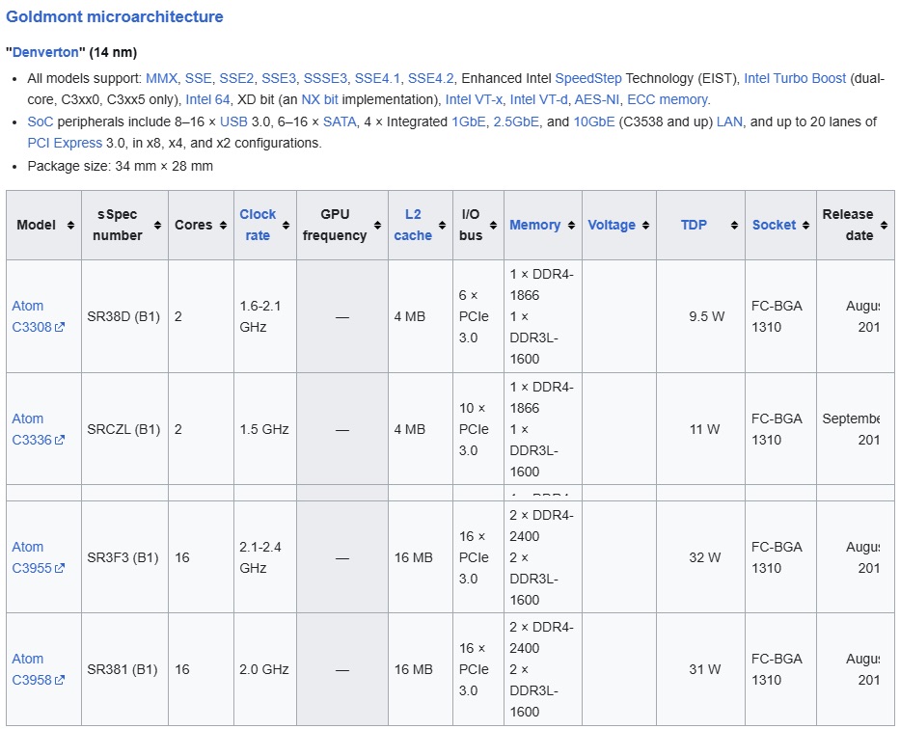Select the SRCZL (B1) sSpec cell
Image resolution: width=900 pixels, height=729 pixels.
pyautogui.click(x=123, y=430)
